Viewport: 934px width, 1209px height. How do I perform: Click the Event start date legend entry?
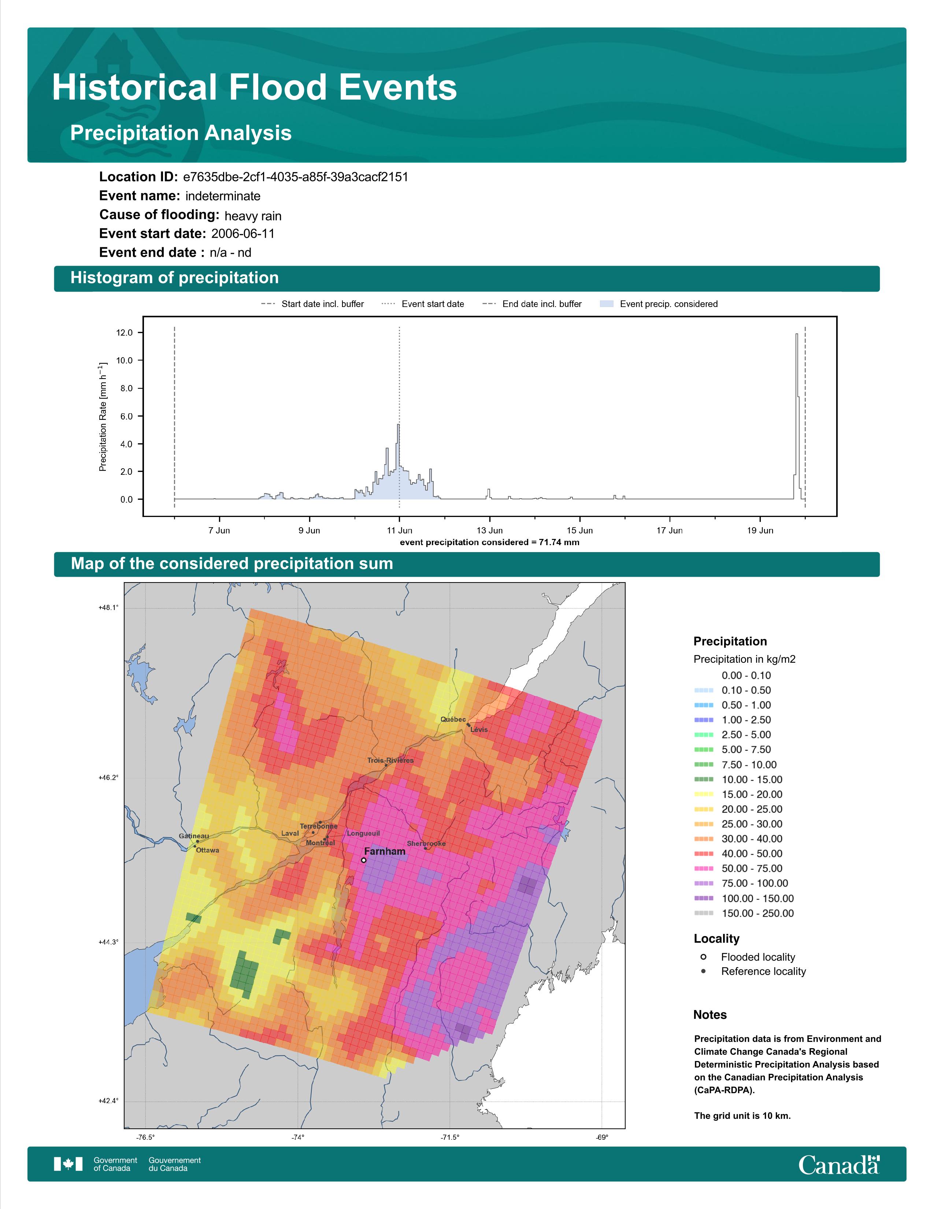432,304
